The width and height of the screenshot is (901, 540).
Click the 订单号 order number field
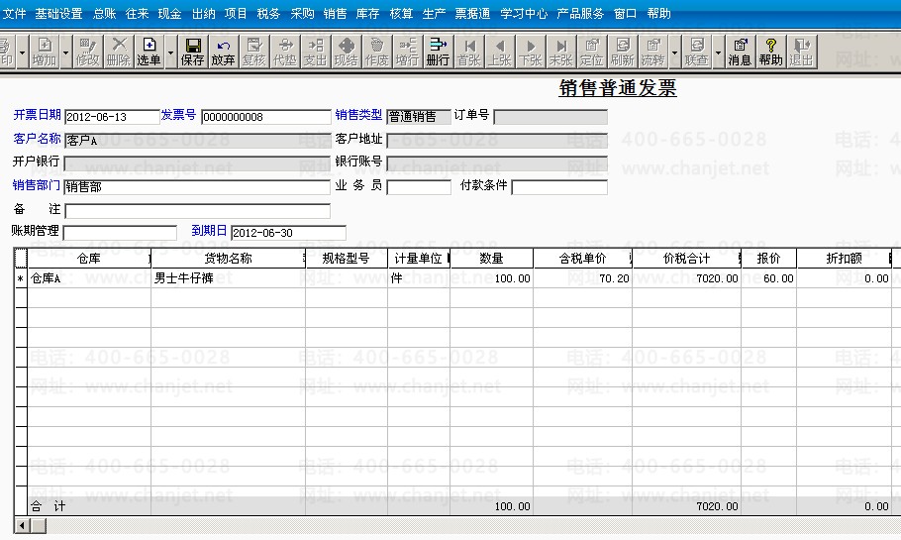tap(551, 117)
